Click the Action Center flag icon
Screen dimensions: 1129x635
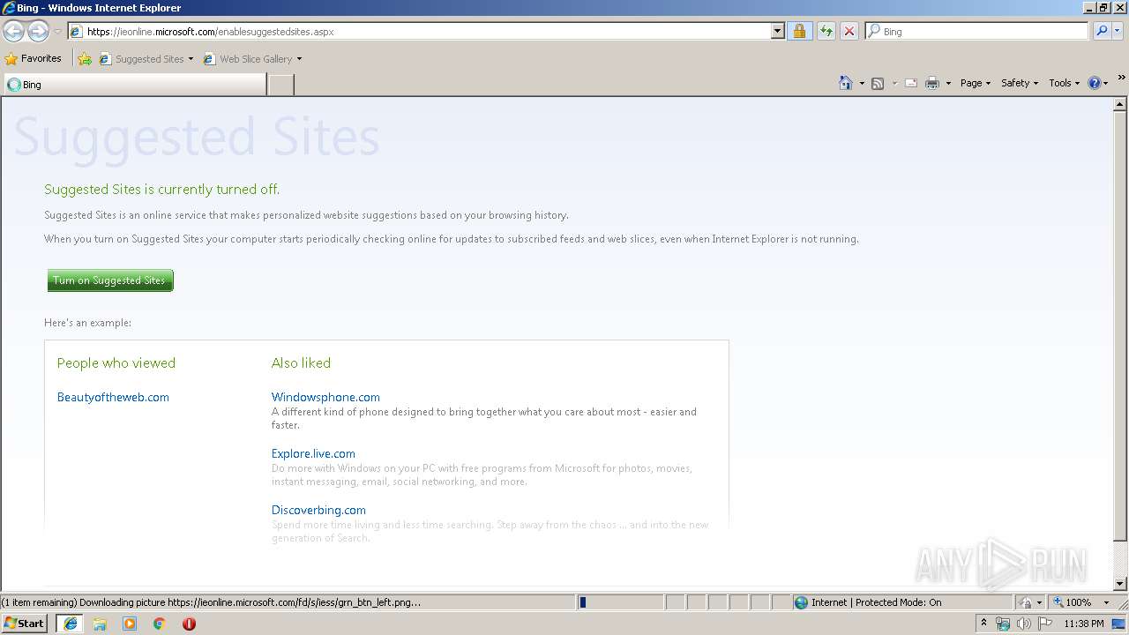click(1044, 624)
